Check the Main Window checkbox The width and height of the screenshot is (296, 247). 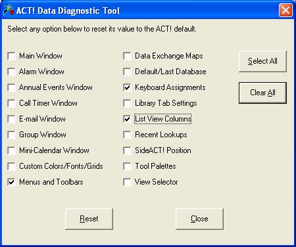pyautogui.click(x=11, y=56)
